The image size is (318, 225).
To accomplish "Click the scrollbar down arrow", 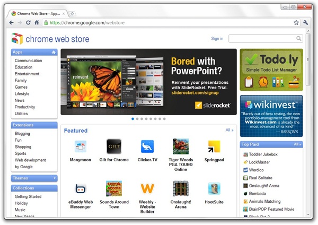I will click(x=308, y=214).
